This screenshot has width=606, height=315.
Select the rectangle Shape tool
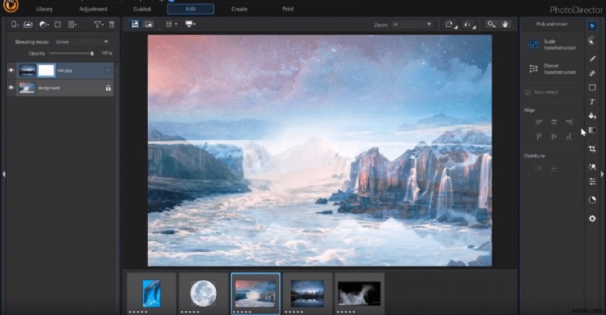[x=592, y=87]
